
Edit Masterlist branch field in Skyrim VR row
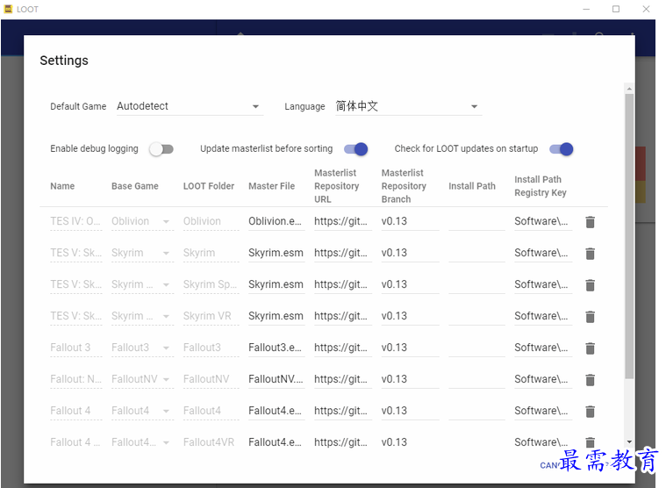(x=409, y=317)
